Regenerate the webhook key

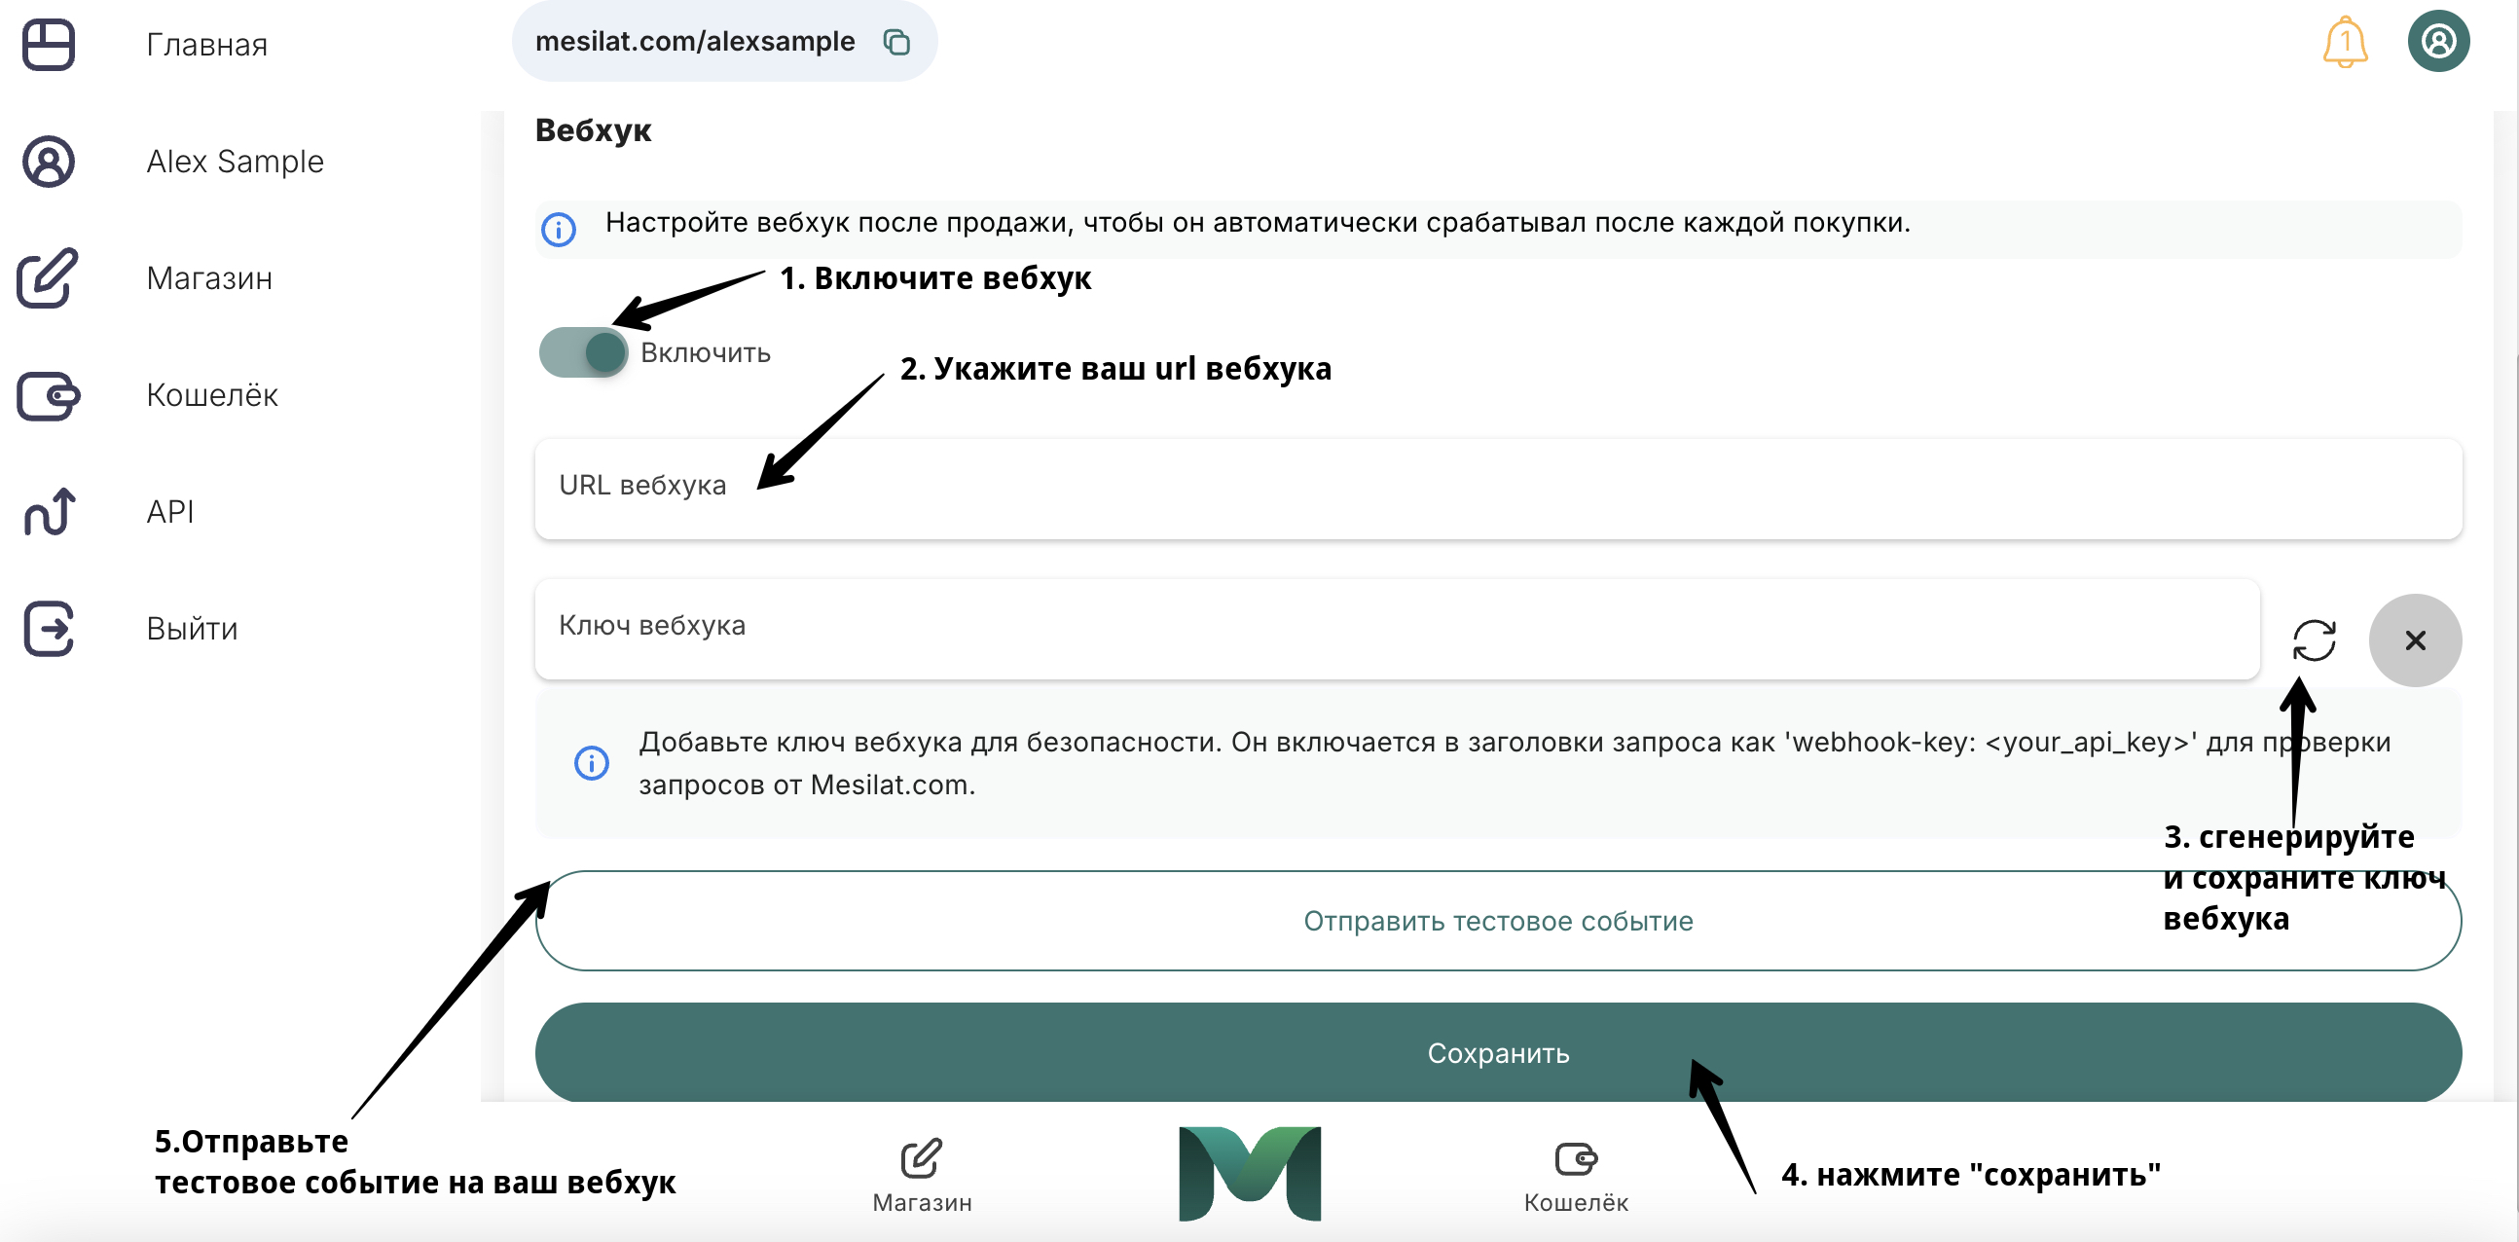click(2314, 639)
